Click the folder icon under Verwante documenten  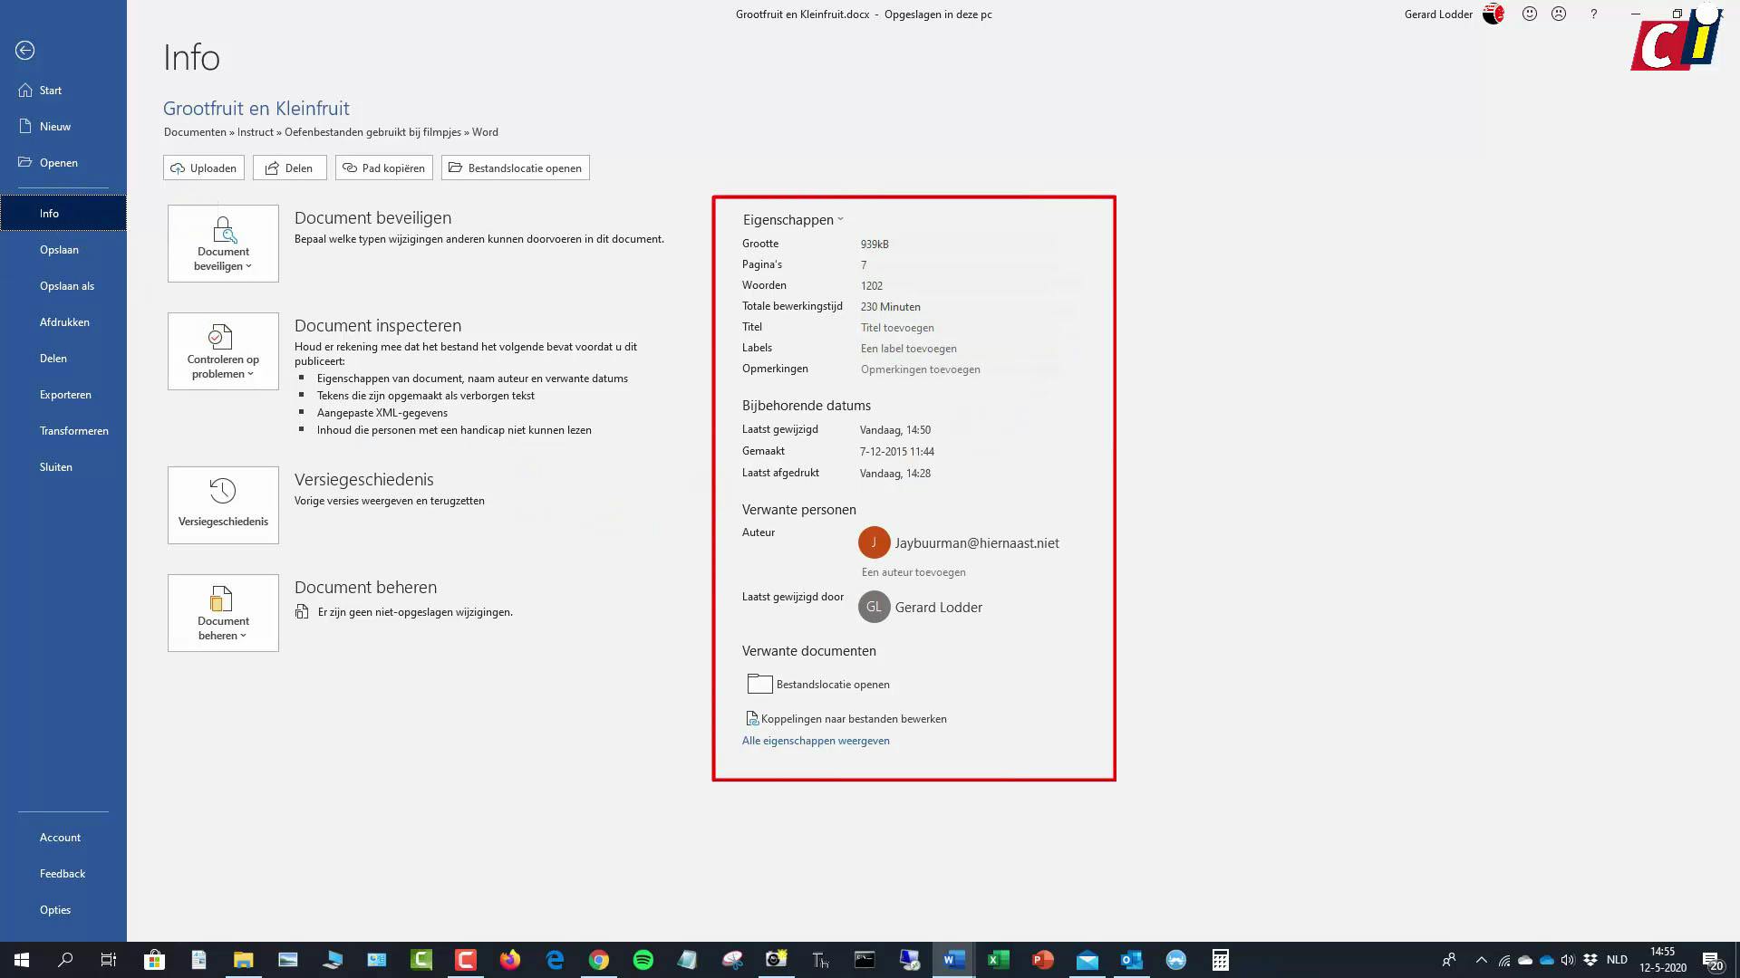coord(759,684)
